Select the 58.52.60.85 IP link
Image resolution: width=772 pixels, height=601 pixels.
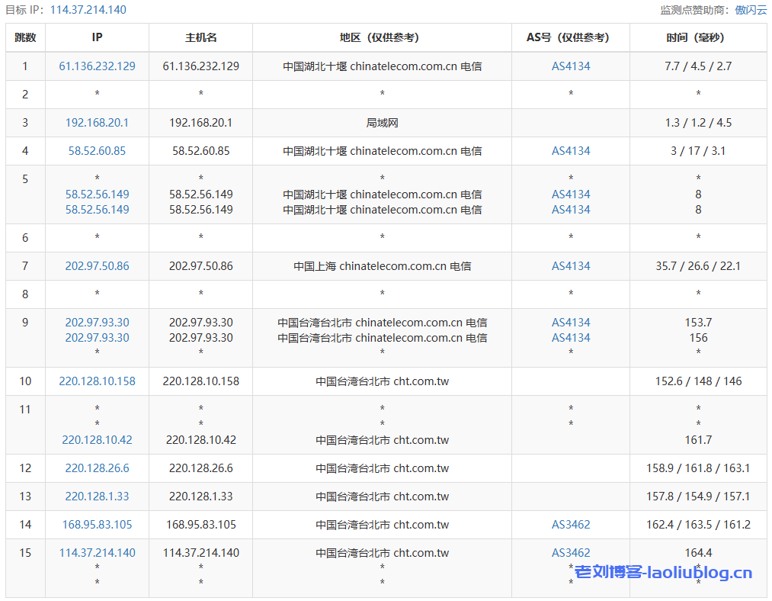[97, 151]
